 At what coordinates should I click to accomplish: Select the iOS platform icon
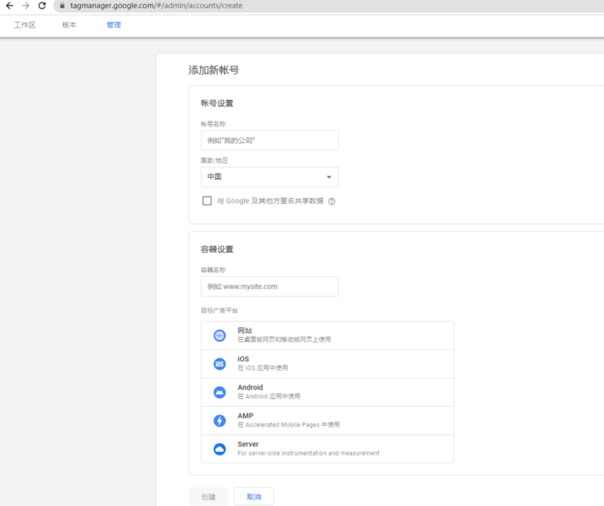[x=219, y=364]
